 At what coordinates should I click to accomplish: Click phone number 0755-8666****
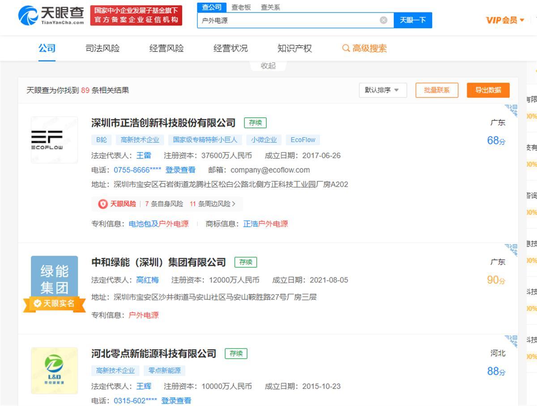(137, 170)
